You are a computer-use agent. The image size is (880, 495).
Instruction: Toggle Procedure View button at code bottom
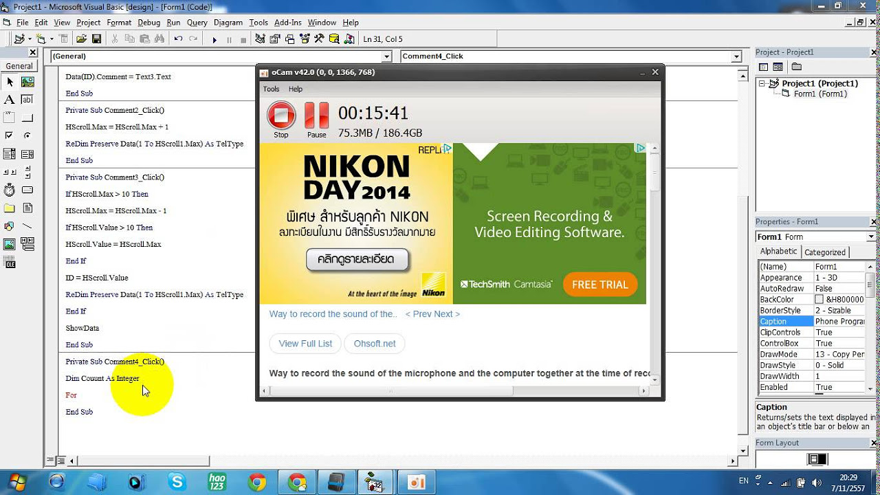click(x=50, y=461)
